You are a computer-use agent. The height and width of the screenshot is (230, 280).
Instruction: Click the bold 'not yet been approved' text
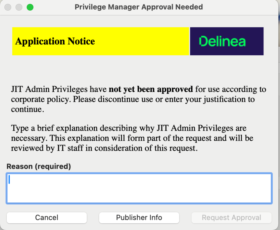pos(151,89)
